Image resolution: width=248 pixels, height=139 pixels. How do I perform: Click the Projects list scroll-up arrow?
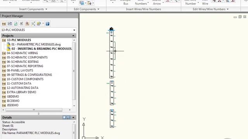74,40
